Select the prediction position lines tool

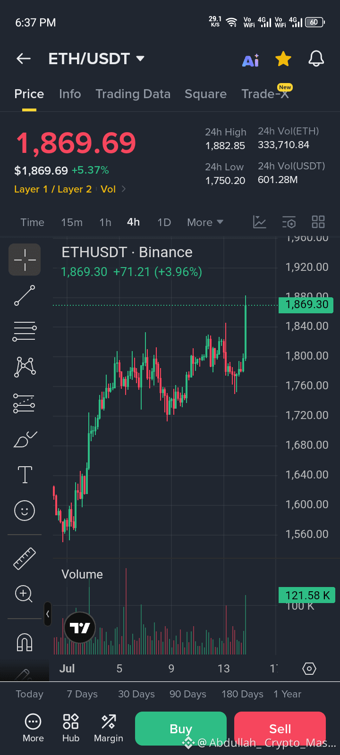point(24,403)
